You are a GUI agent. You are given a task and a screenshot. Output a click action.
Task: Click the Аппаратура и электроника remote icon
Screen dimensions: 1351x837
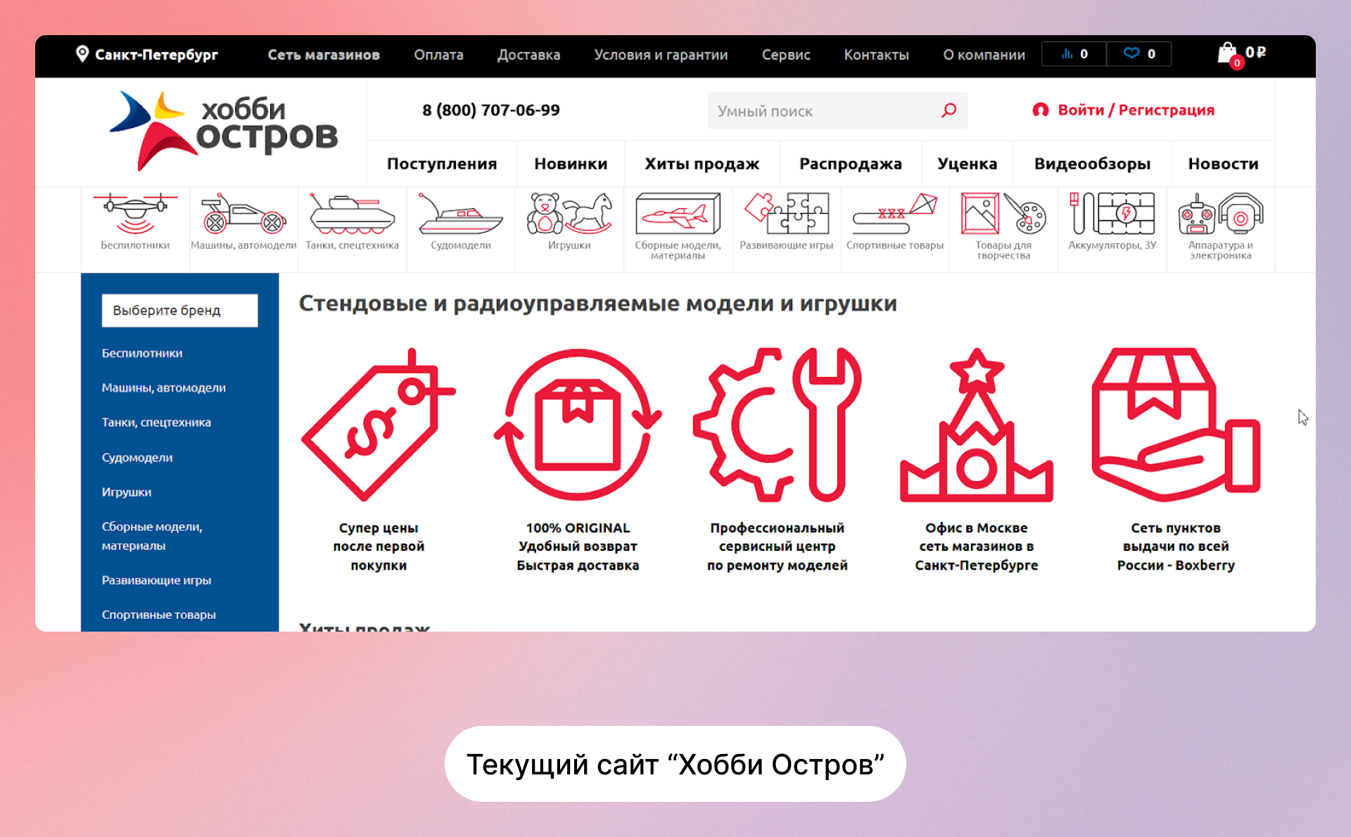click(x=1221, y=215)
